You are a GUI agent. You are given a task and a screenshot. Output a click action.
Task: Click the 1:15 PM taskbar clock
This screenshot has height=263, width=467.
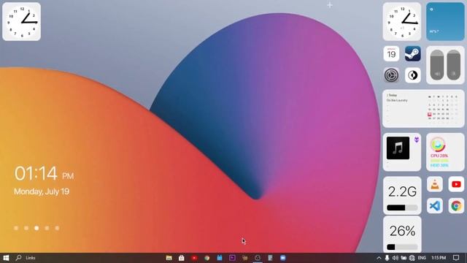[439, 258]
